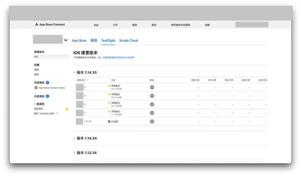Click the red expired icon for build 1.14.35

point(109,121)
